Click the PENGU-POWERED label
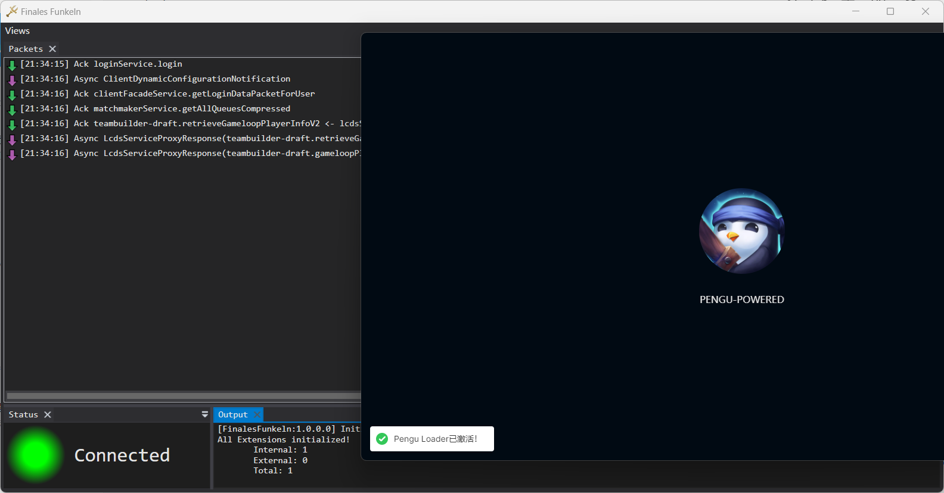The height and width of the screenshot is (493, 944). tap(742, 299)
